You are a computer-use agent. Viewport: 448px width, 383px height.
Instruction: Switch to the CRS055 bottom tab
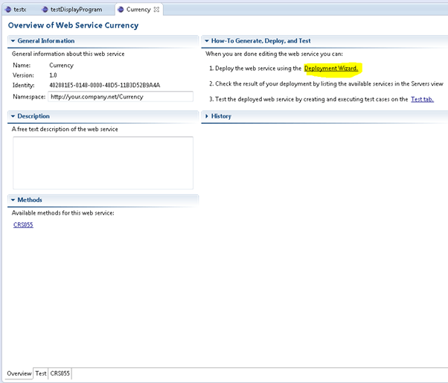coord(60,373)
